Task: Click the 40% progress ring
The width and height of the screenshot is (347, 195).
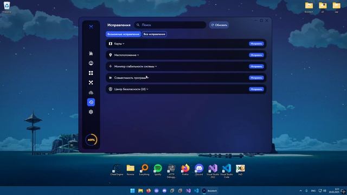Action: coord(91,140)
